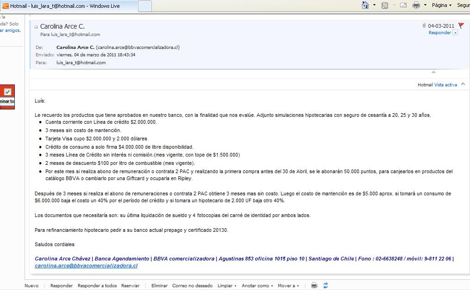Click Reenviar to forward the message
The width and height of the screenshot is (470, 290).
point(131,285)
